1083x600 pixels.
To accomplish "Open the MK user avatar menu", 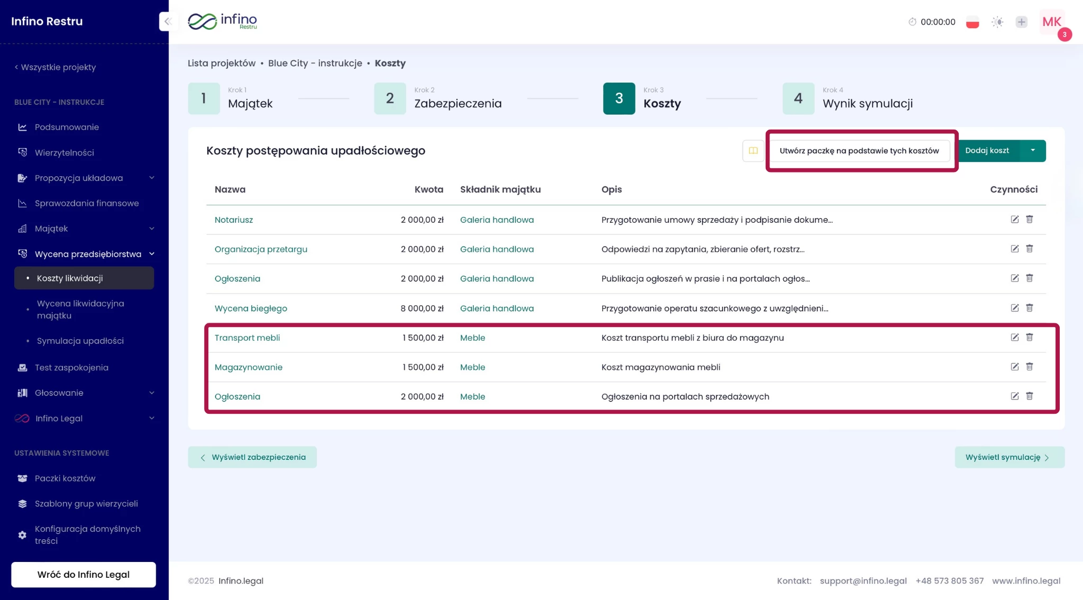I will [x=1051, y=22].
